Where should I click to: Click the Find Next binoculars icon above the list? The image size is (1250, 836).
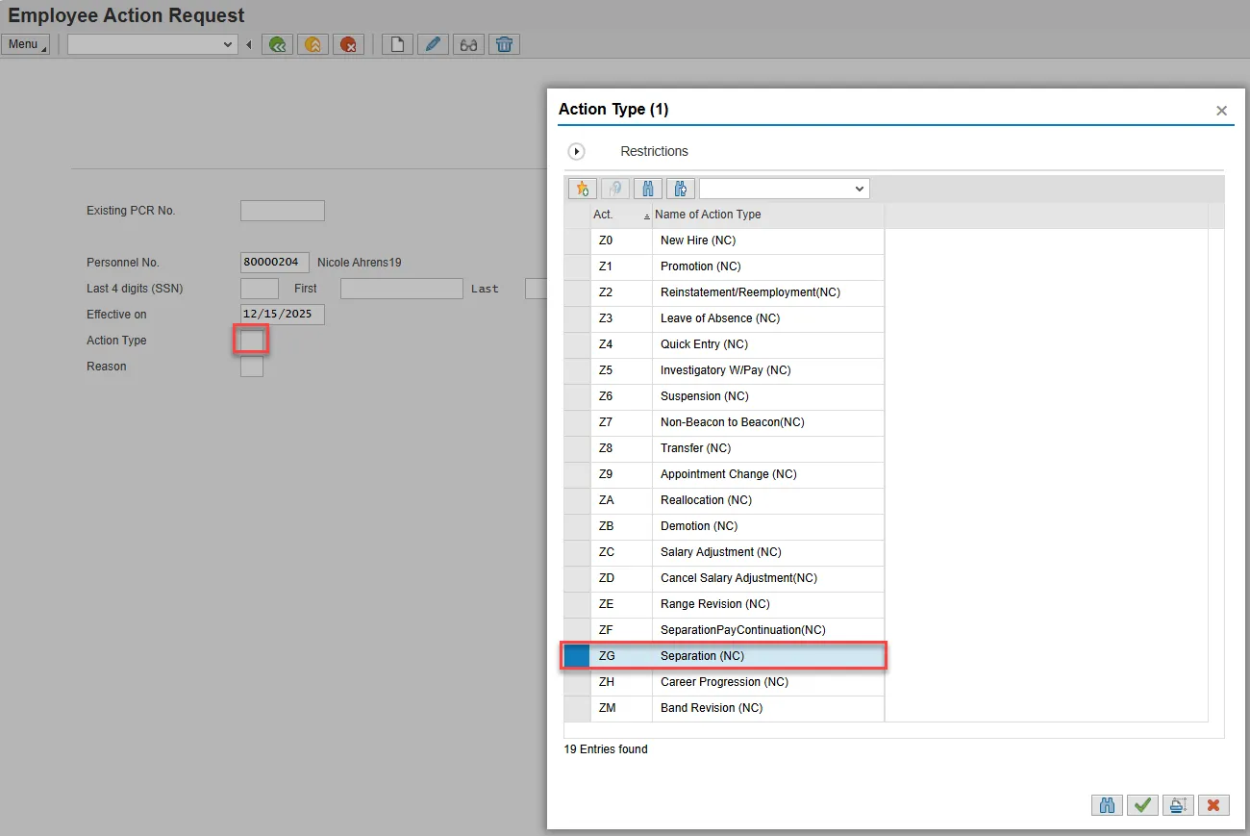(x=680, y=189)
